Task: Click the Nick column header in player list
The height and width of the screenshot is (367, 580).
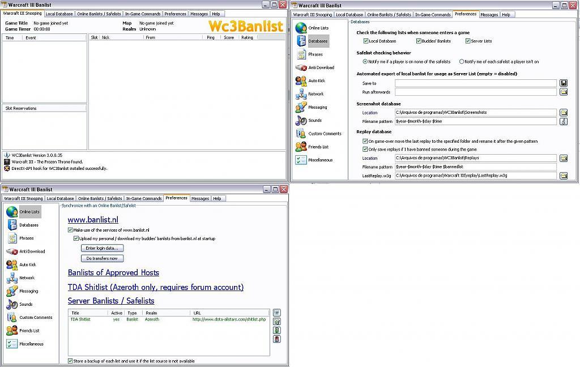Action: [x=122, y=37]
